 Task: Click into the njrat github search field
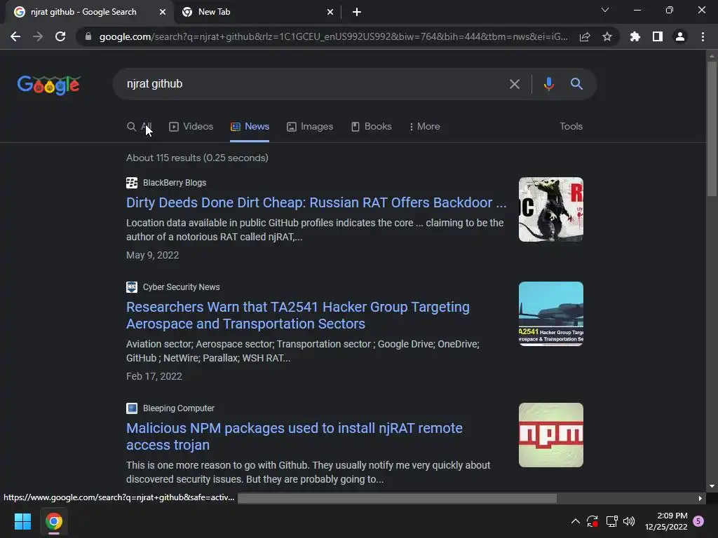pos(311,84)
